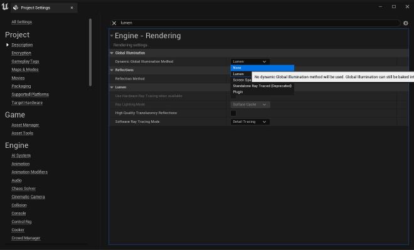Collapse the Engine - Rendering section
Image resolution: width=414 pixels, height=250 pixels.
pos(112,36)
